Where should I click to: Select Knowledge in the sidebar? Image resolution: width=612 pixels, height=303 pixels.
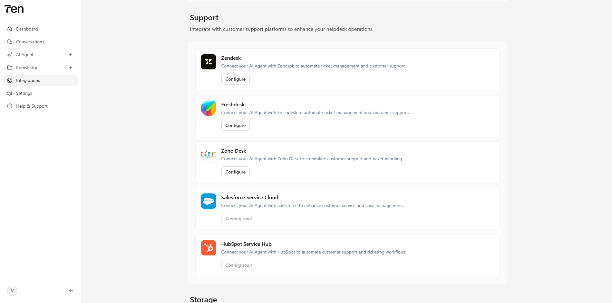click(x=27, y=67)
